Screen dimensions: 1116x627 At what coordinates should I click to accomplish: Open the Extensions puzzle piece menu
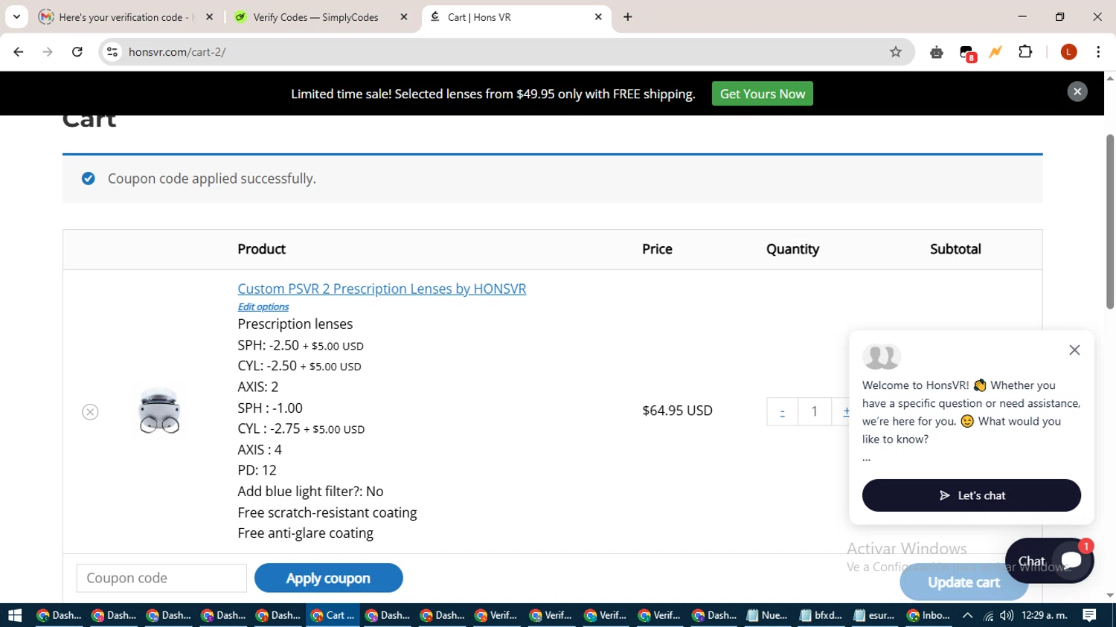click(1025, 52)
